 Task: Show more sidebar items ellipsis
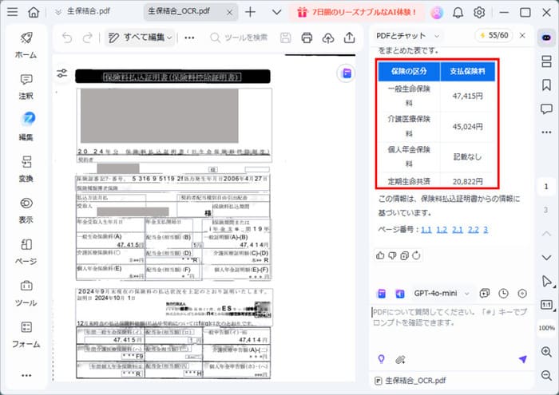point(26,375)
